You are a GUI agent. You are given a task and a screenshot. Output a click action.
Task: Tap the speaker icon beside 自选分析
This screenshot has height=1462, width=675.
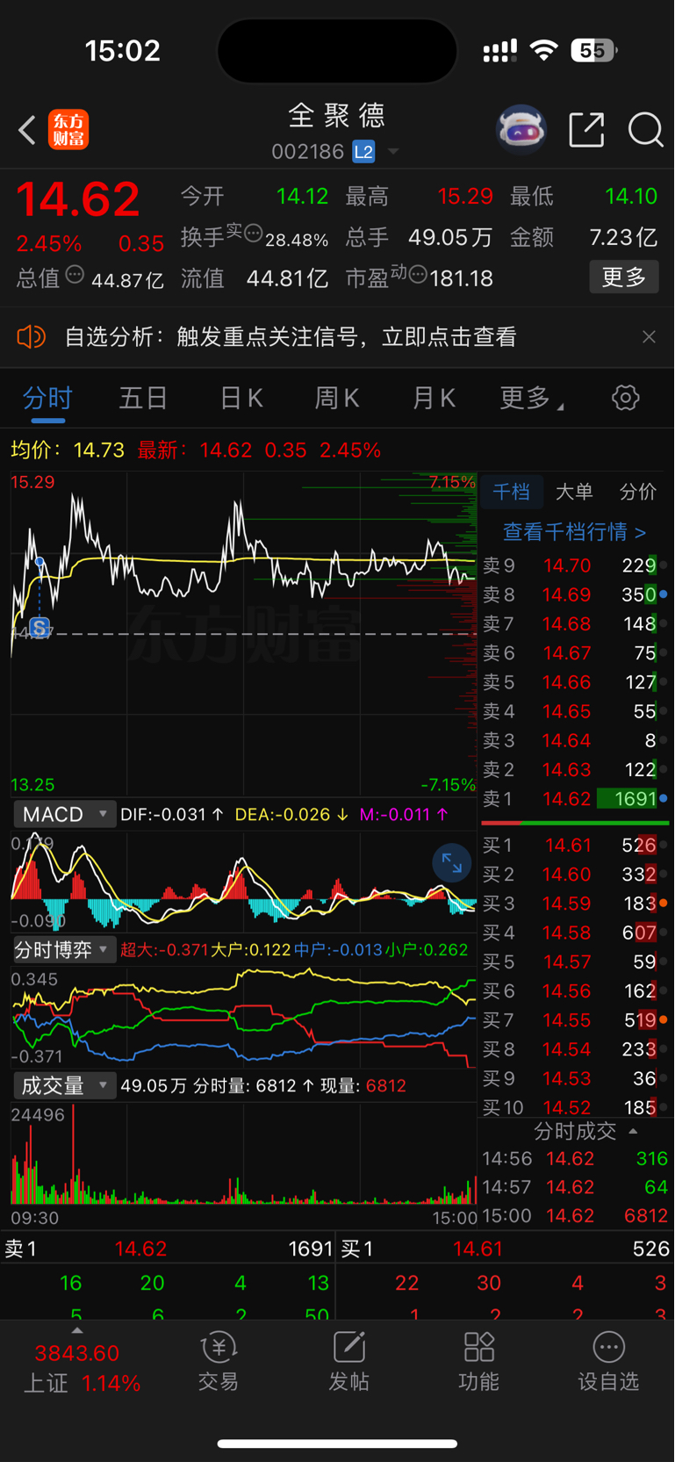(31, 336)
